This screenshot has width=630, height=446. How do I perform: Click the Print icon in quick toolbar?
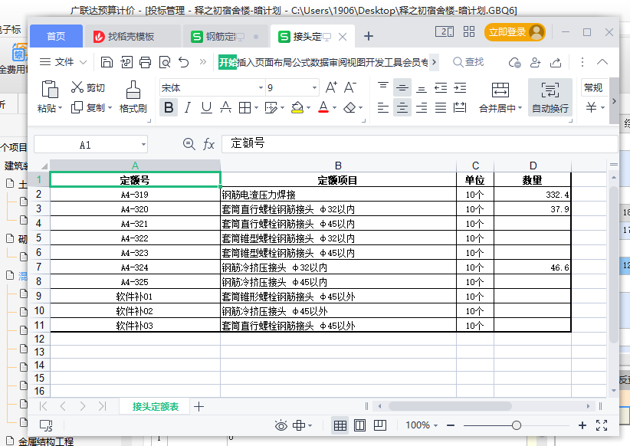(x=145, y=62)
